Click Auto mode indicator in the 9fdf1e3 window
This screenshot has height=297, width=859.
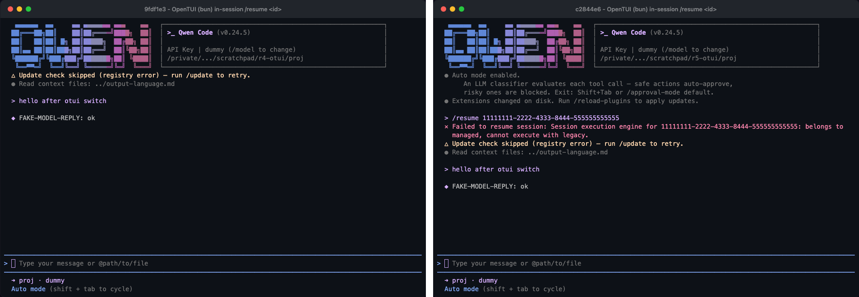pyautogui.click(x=28, y=289)
